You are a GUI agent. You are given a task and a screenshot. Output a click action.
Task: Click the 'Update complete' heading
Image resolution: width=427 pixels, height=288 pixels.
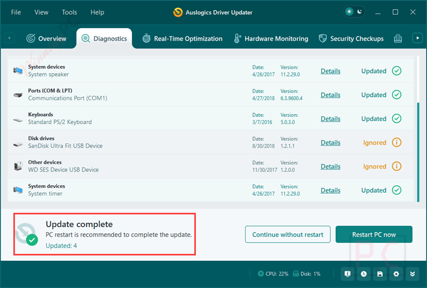[79, 224]
